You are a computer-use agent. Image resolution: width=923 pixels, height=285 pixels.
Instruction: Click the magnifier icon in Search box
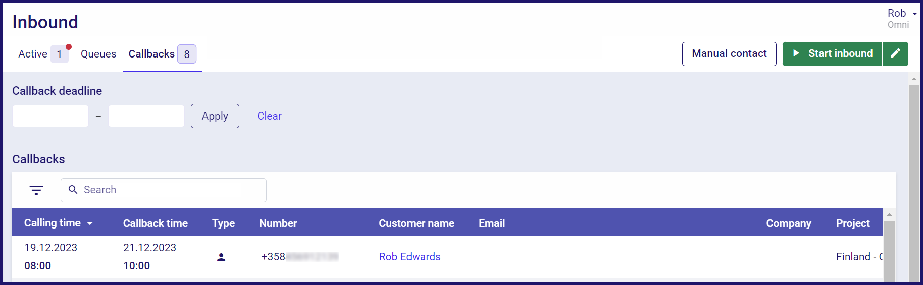pos(73,190)
